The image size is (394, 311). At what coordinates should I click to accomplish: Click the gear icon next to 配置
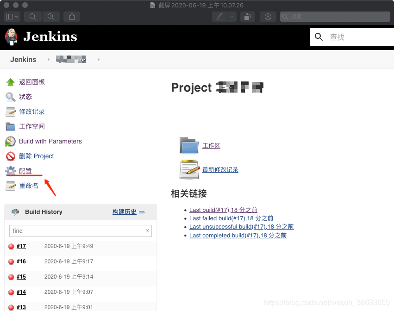tap(11, 171)
